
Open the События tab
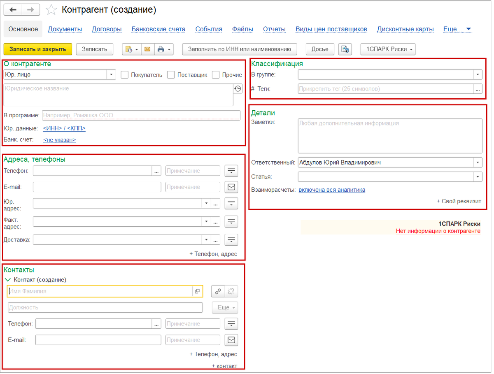[209, 29]
